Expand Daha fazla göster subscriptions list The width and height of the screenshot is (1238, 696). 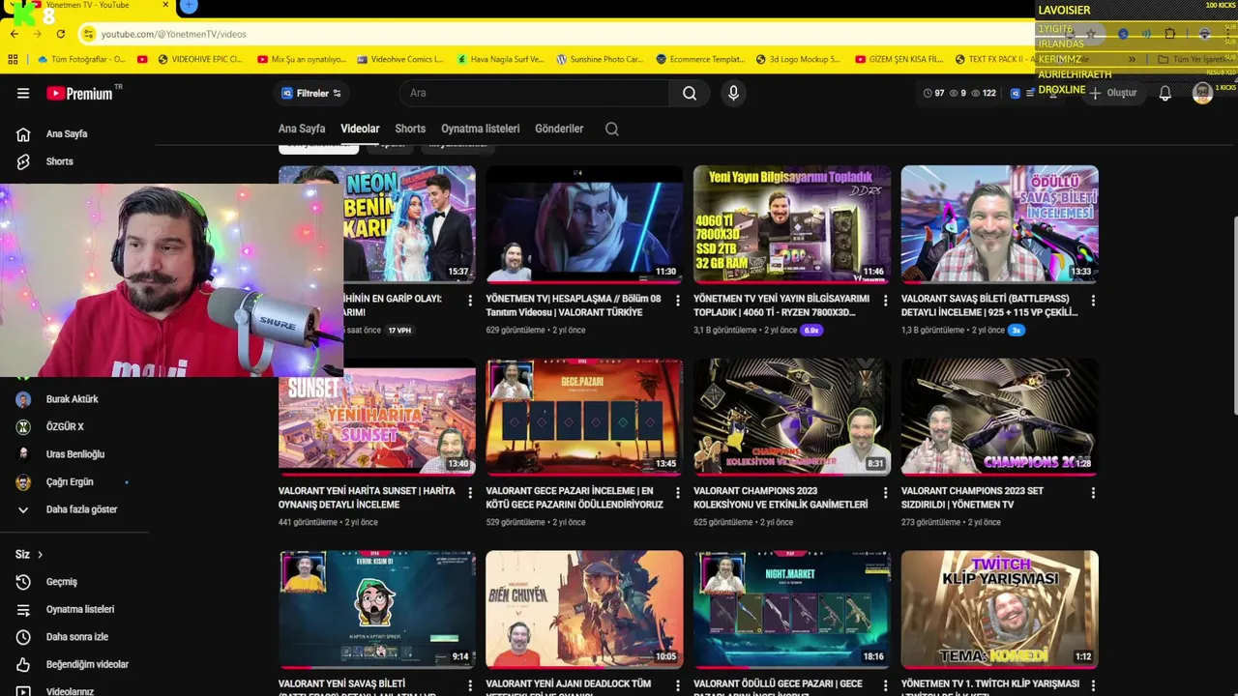tap(81, 509)
